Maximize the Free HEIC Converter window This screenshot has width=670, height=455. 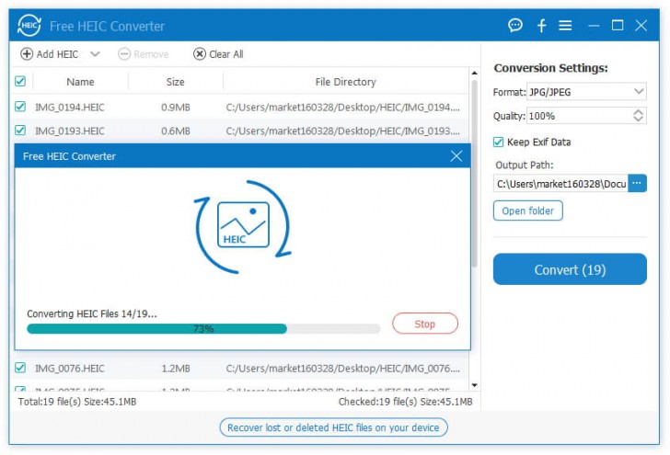[617, 26]
